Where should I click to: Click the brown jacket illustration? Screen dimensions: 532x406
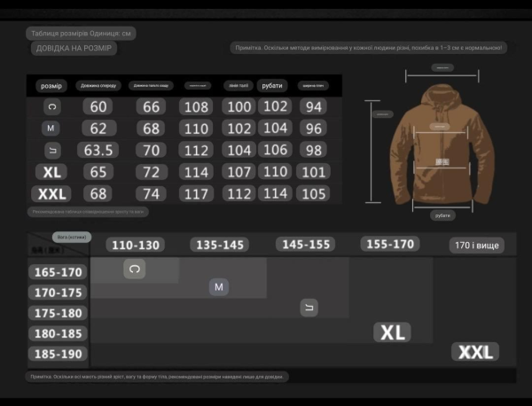pos(442,144)
